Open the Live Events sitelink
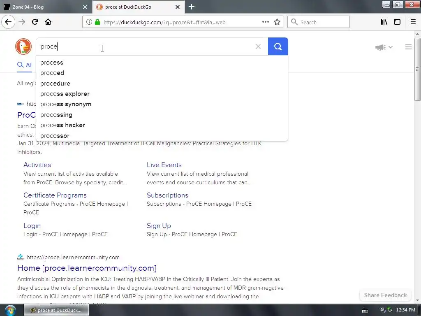The width and height of the screenshot is (421, 316). click(164, 165)
